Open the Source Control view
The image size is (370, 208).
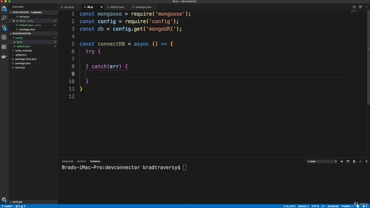point(4,28)
